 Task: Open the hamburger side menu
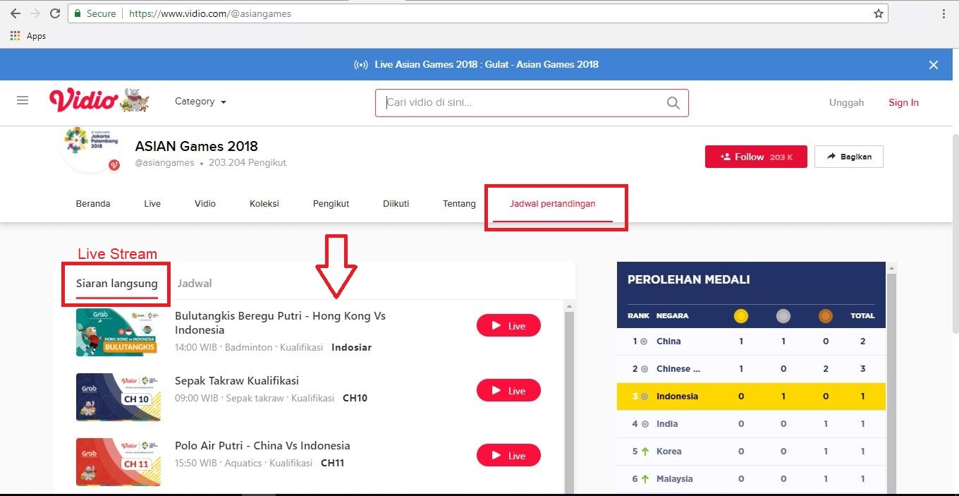(x=23, y=101)
